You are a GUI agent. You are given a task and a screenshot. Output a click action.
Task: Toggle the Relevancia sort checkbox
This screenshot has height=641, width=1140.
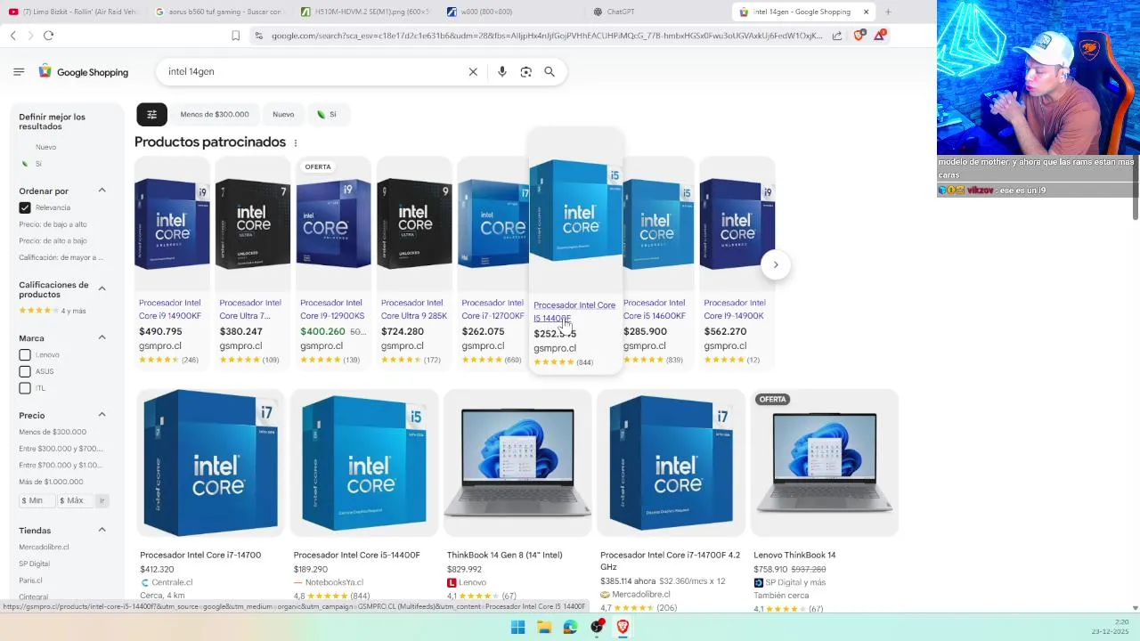point(25,207)
